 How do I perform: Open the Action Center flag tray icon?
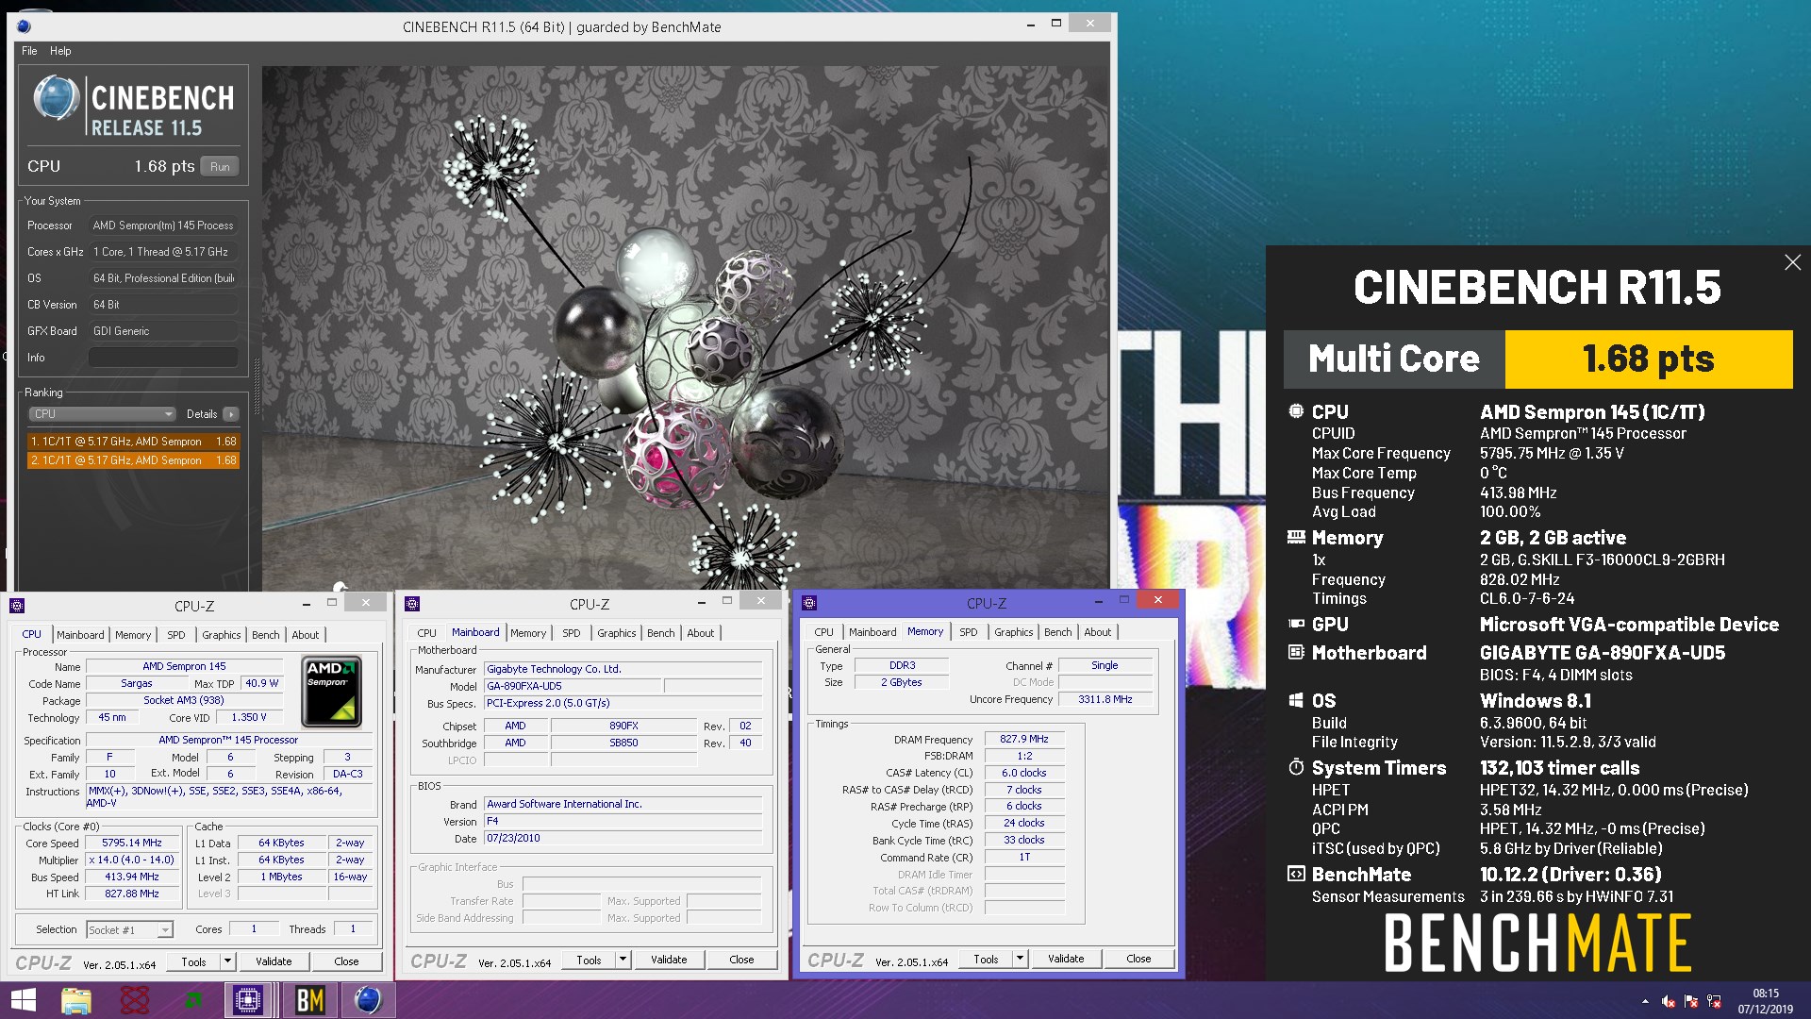[1691, 1001]
